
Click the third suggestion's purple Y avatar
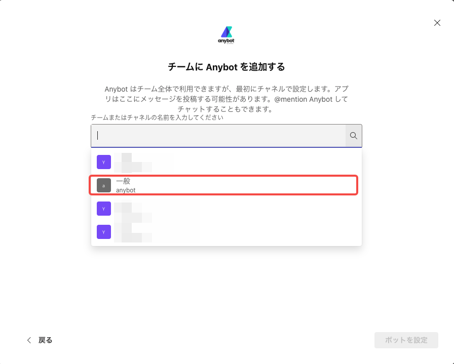click(x=104, y=208)
